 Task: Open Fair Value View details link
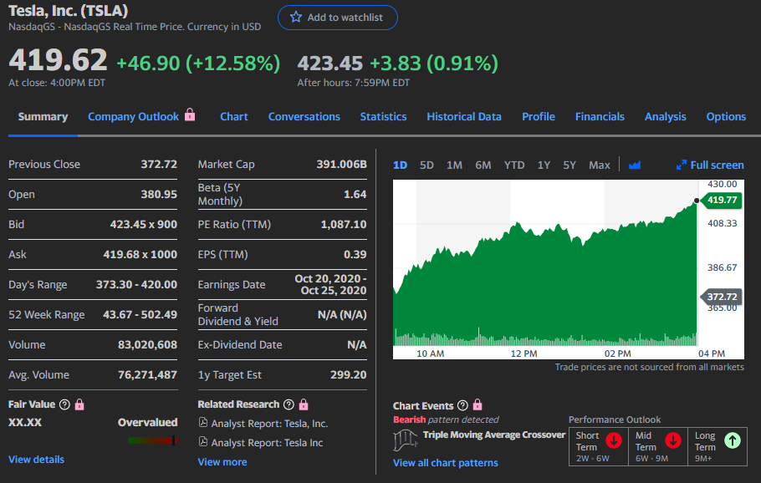pyautogui.click(x=37, y=460)
